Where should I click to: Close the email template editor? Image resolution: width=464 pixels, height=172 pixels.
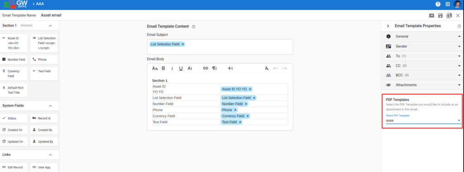(x=458, y=15)
